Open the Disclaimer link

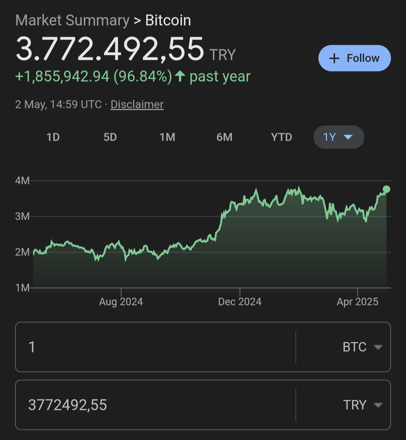tap(137, 104)
